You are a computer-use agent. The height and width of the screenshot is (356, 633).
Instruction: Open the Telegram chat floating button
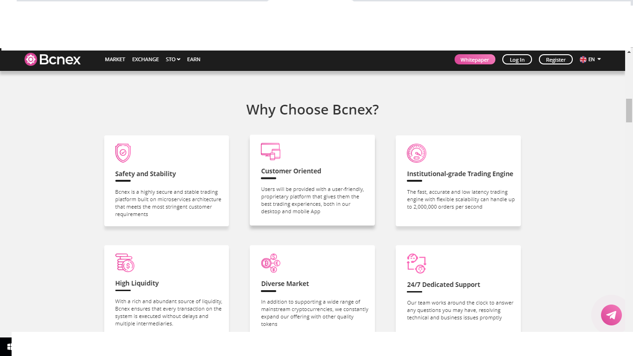click(611, 315)
